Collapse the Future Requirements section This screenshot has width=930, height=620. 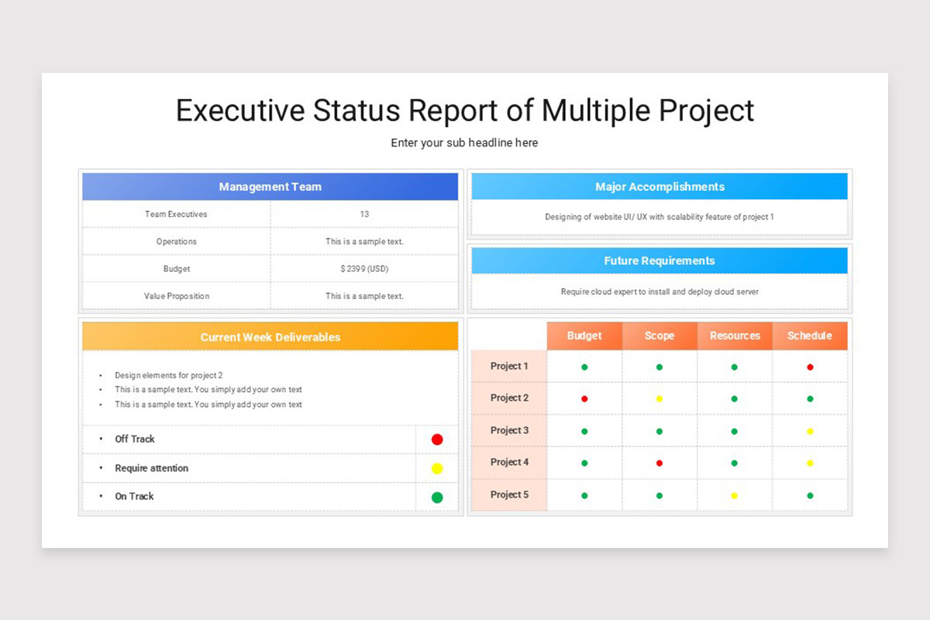pos(660,260)
